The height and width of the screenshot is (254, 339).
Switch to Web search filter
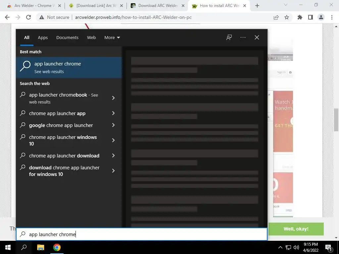91,38
